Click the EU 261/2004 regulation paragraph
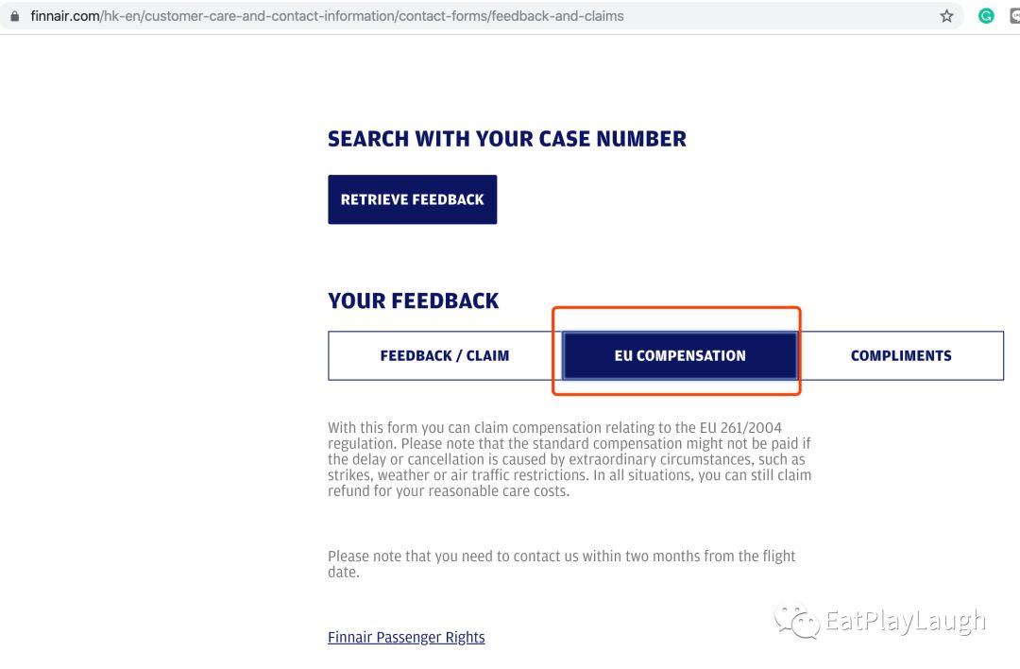The height and width of the screenshot is (669, 1020). pyautogui.click(x=569, y=459)
